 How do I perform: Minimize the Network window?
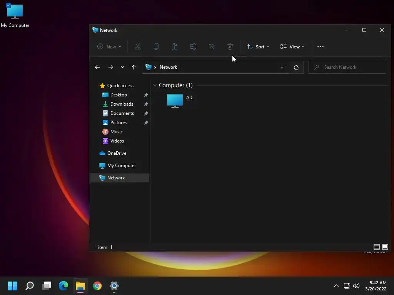pos(347,30)
